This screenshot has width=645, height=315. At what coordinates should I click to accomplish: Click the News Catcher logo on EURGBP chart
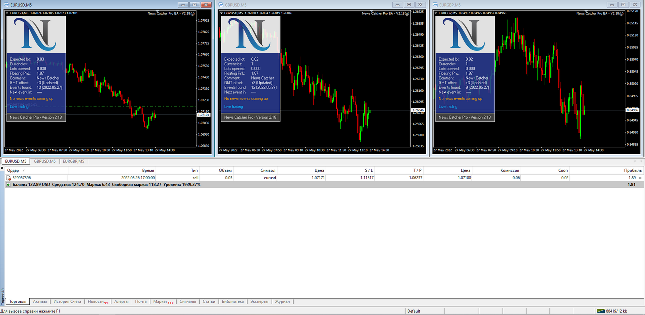(x=465, y=35)
